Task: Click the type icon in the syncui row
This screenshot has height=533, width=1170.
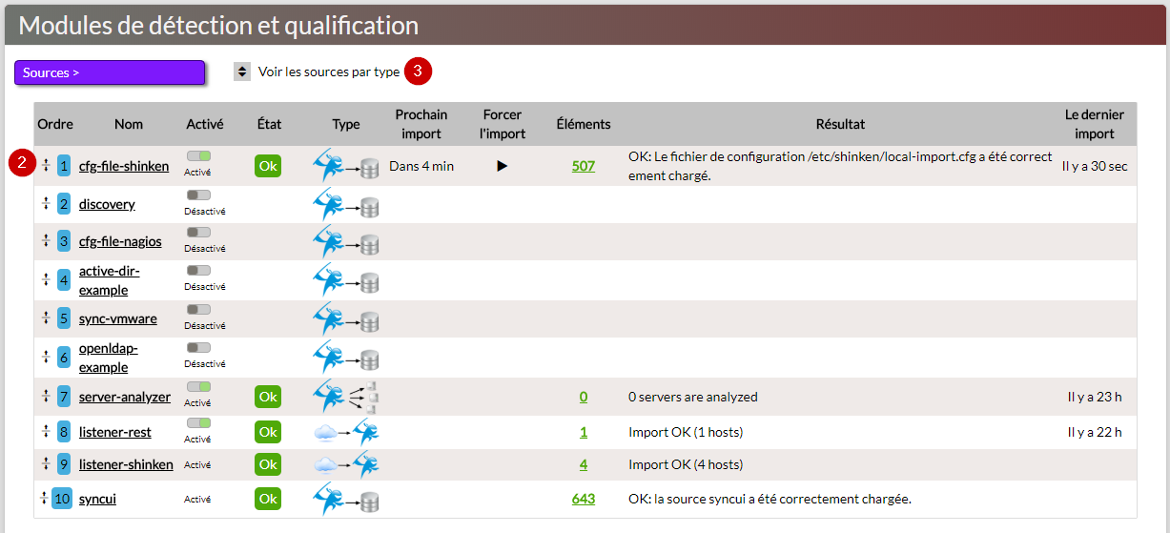Action: [346, 499]
